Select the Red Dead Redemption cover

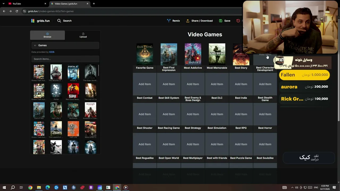pos(73,91)
